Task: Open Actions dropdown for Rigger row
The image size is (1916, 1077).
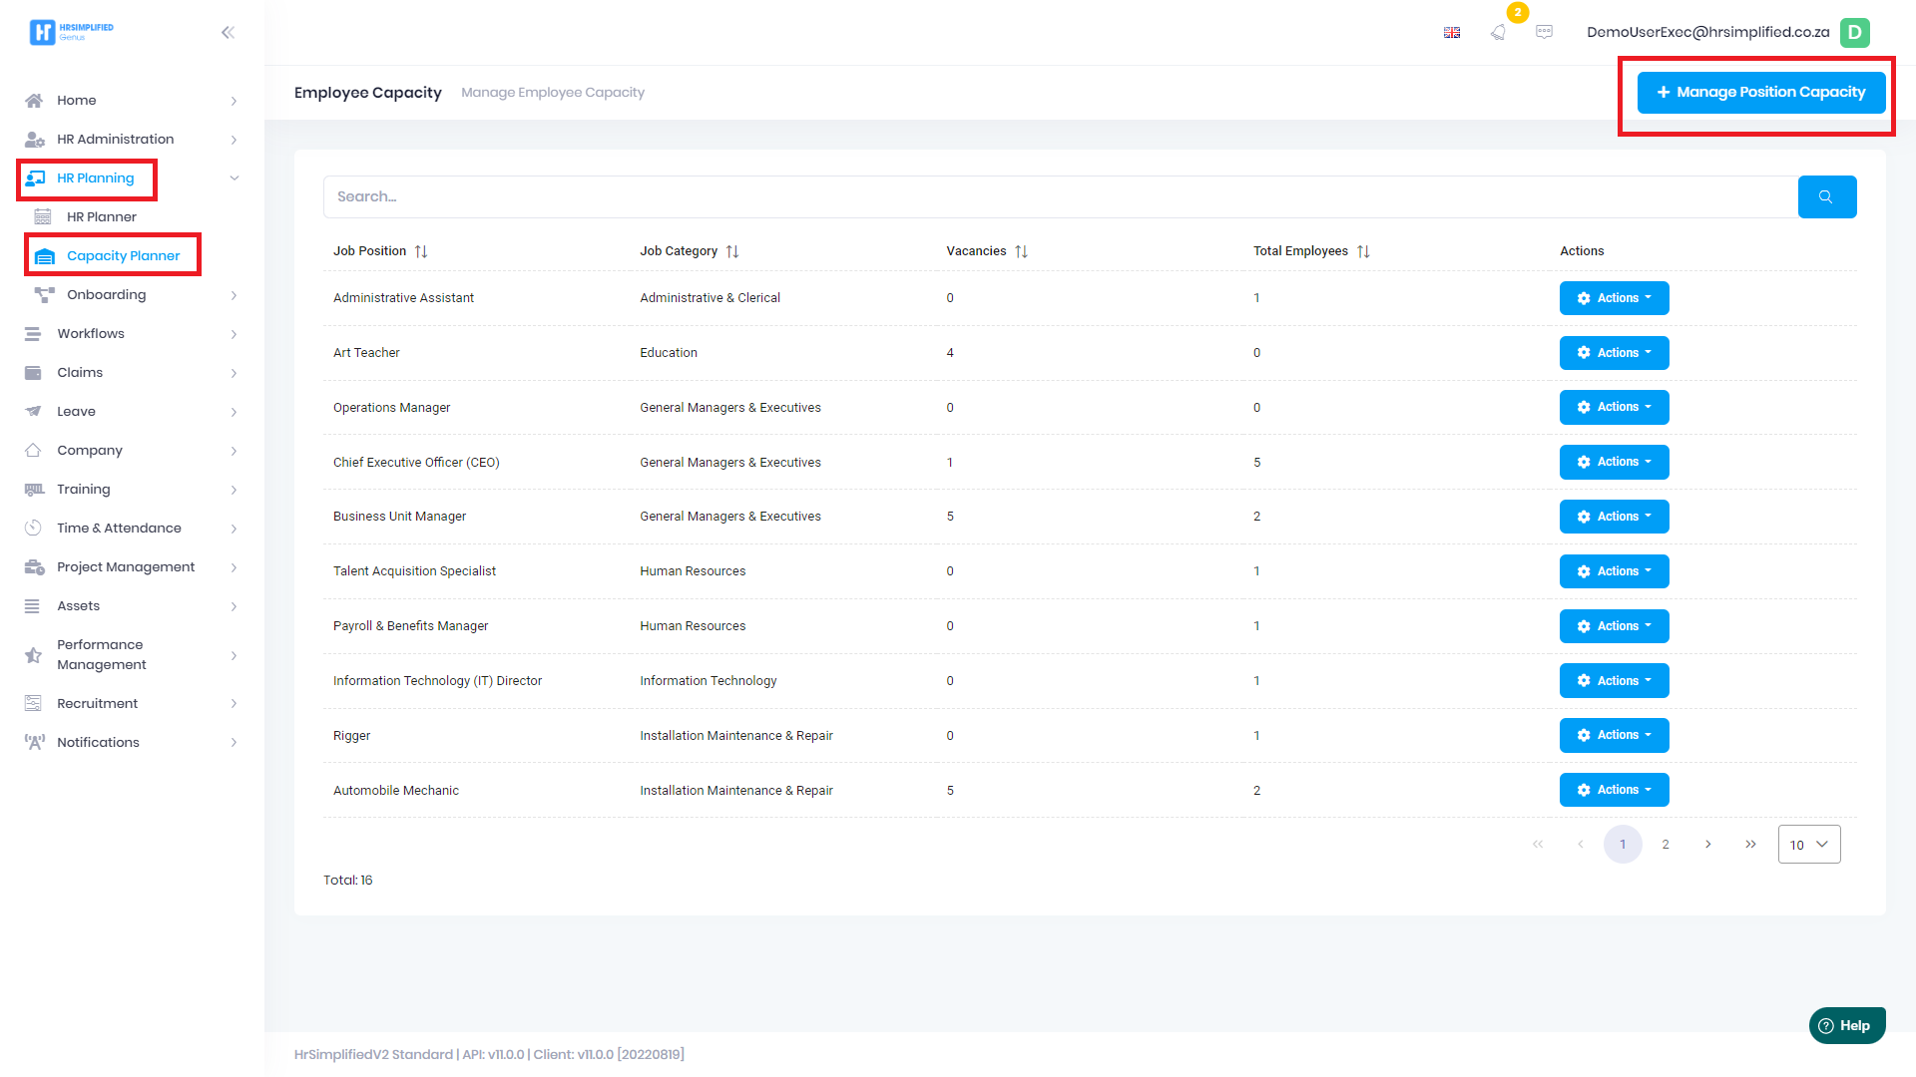Action: 1614,735
